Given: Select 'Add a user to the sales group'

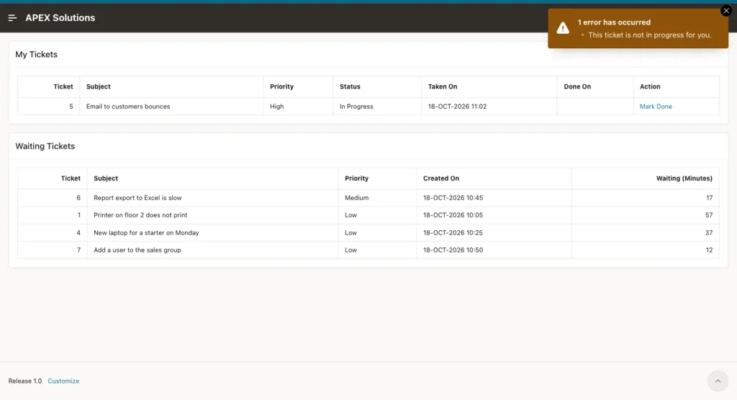Looking at the screenshot, I should [137, 250].
